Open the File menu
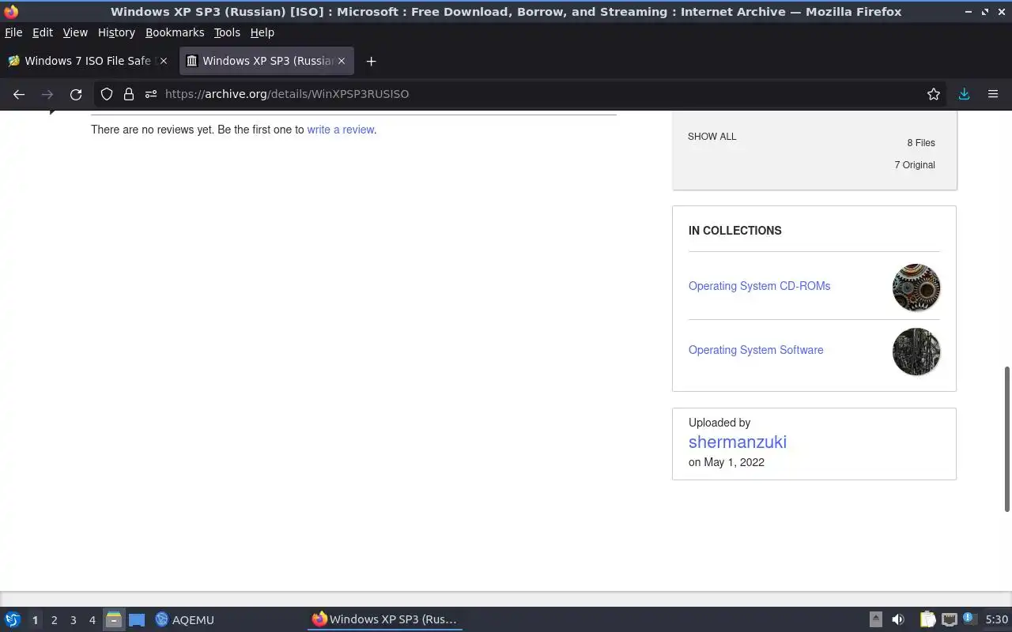The image size is (1012, 632). pyautogui.click(x=13, y=32)
